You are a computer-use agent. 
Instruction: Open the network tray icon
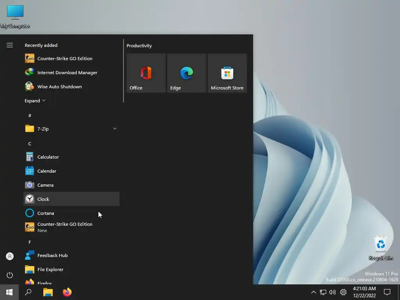click(323, 292)
